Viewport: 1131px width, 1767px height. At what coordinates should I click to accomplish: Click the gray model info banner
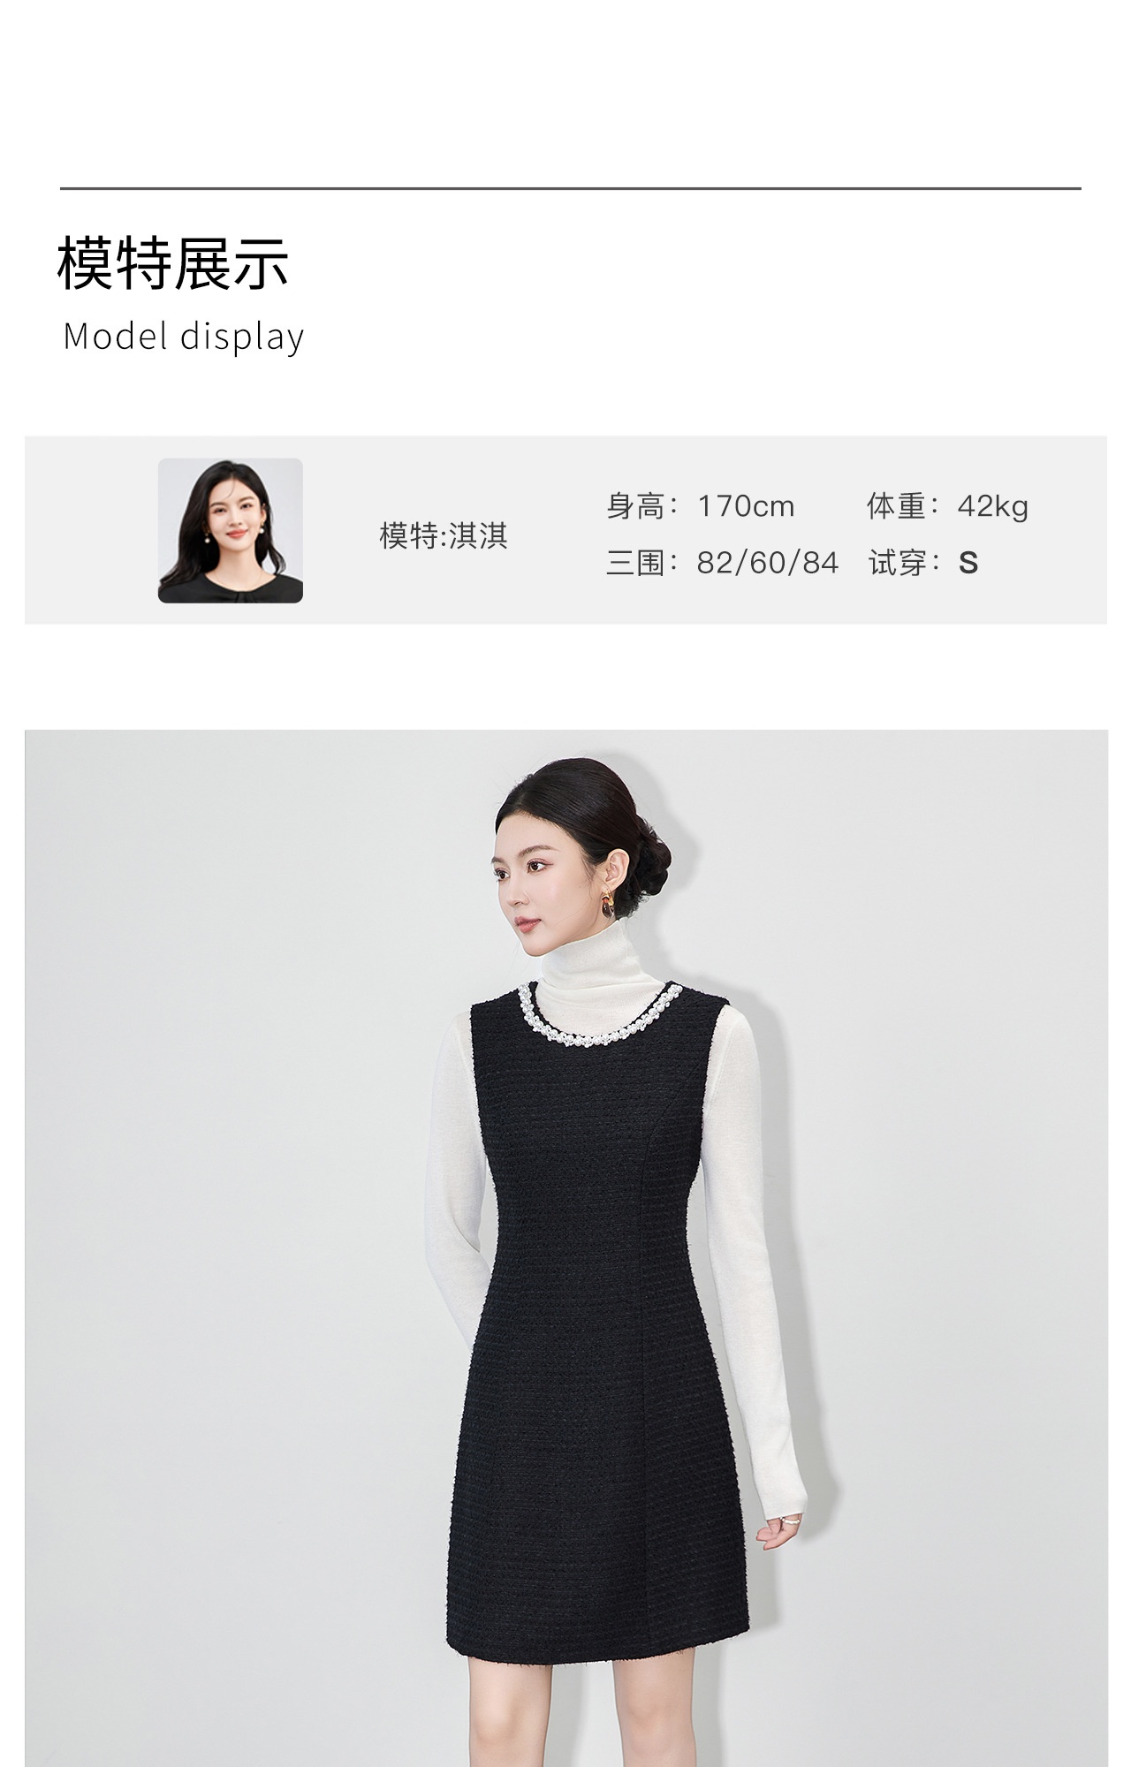click(x=565, y=530)
